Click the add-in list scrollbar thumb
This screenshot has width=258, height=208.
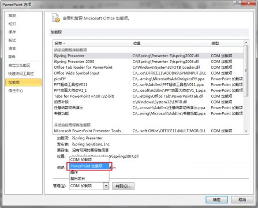point(246,70)
